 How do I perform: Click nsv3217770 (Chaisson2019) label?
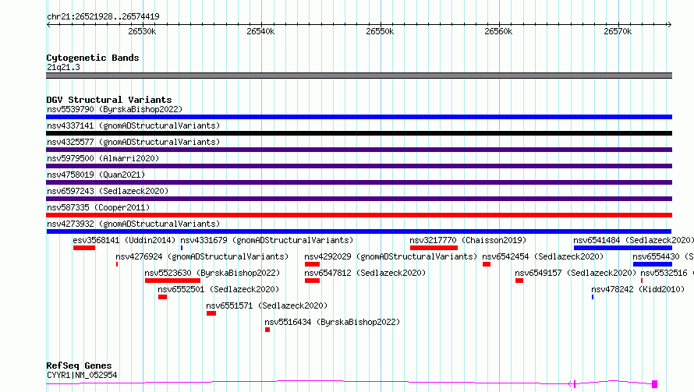tap(468, 240)
